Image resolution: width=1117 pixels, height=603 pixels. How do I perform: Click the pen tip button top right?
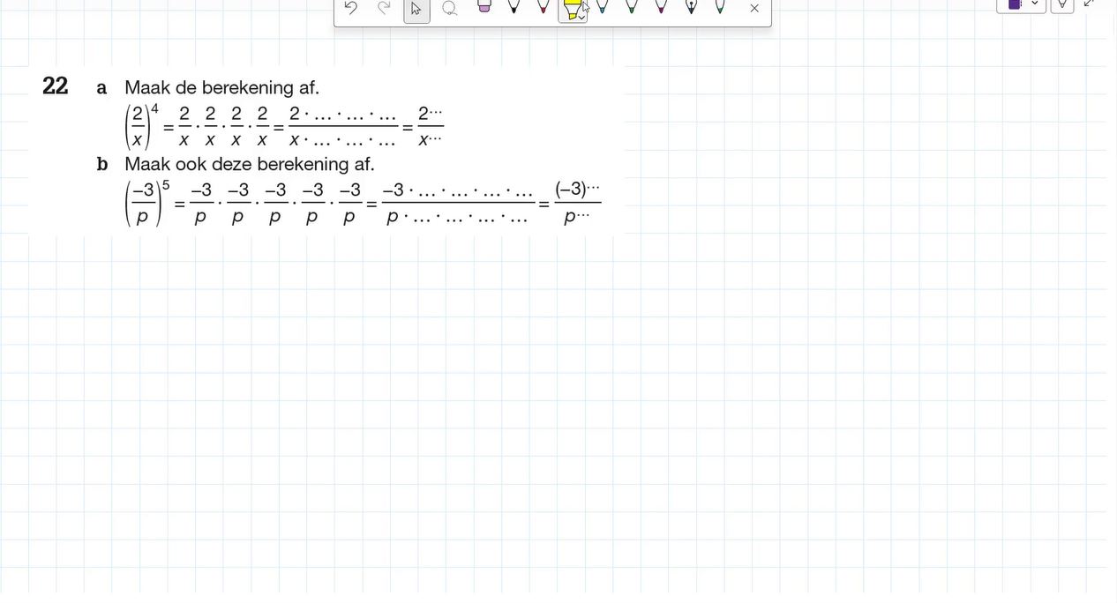point(1062,4)
